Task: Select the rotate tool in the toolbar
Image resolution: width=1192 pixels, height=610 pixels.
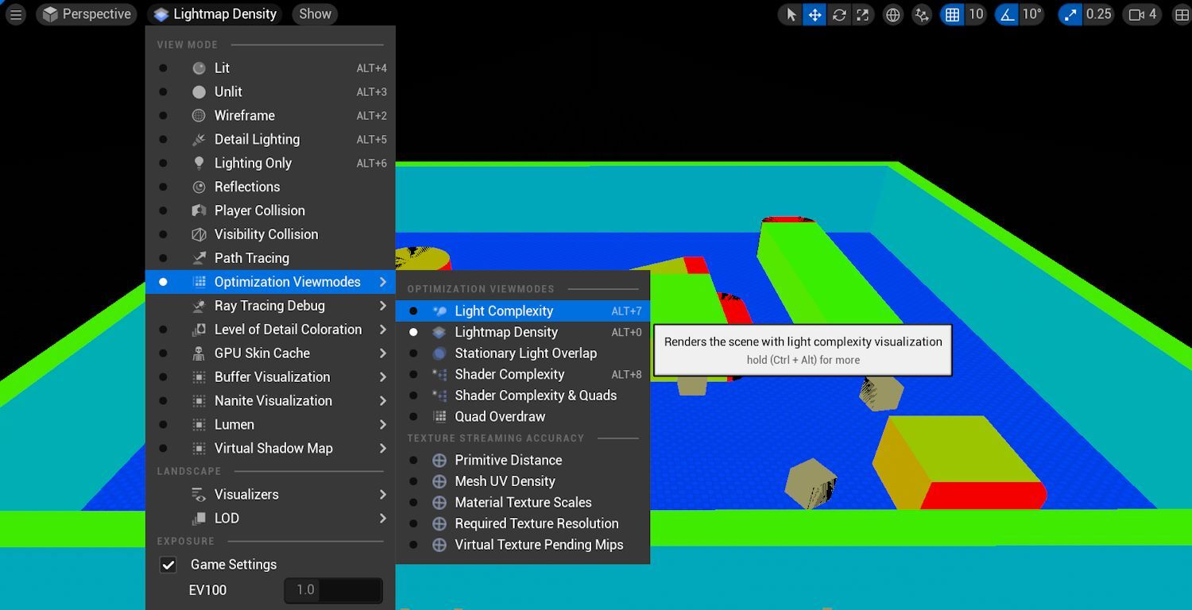Action: point(839,14)
